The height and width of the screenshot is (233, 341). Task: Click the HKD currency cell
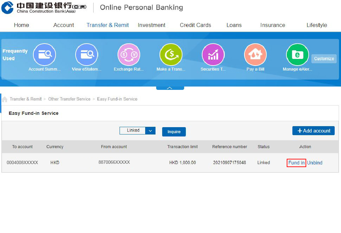point(55,162)
